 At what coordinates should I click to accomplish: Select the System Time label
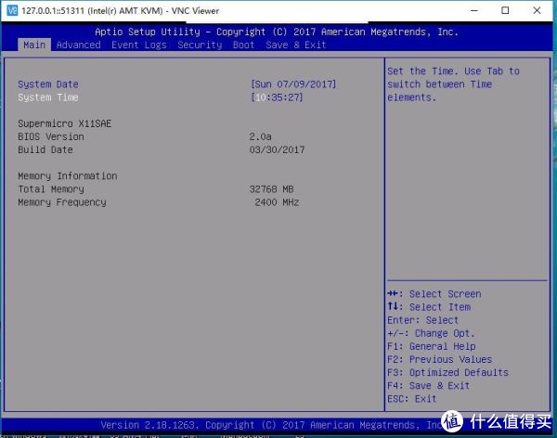[48, 97]
